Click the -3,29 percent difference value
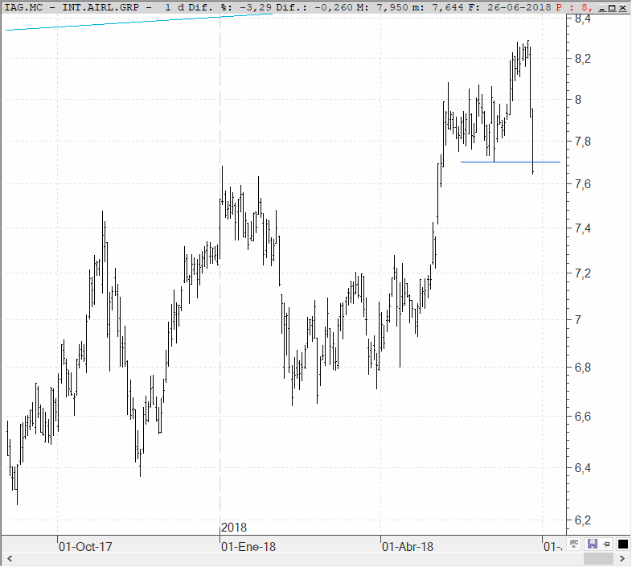The height and width of the screenshot is (567, 632). (256, 7)
